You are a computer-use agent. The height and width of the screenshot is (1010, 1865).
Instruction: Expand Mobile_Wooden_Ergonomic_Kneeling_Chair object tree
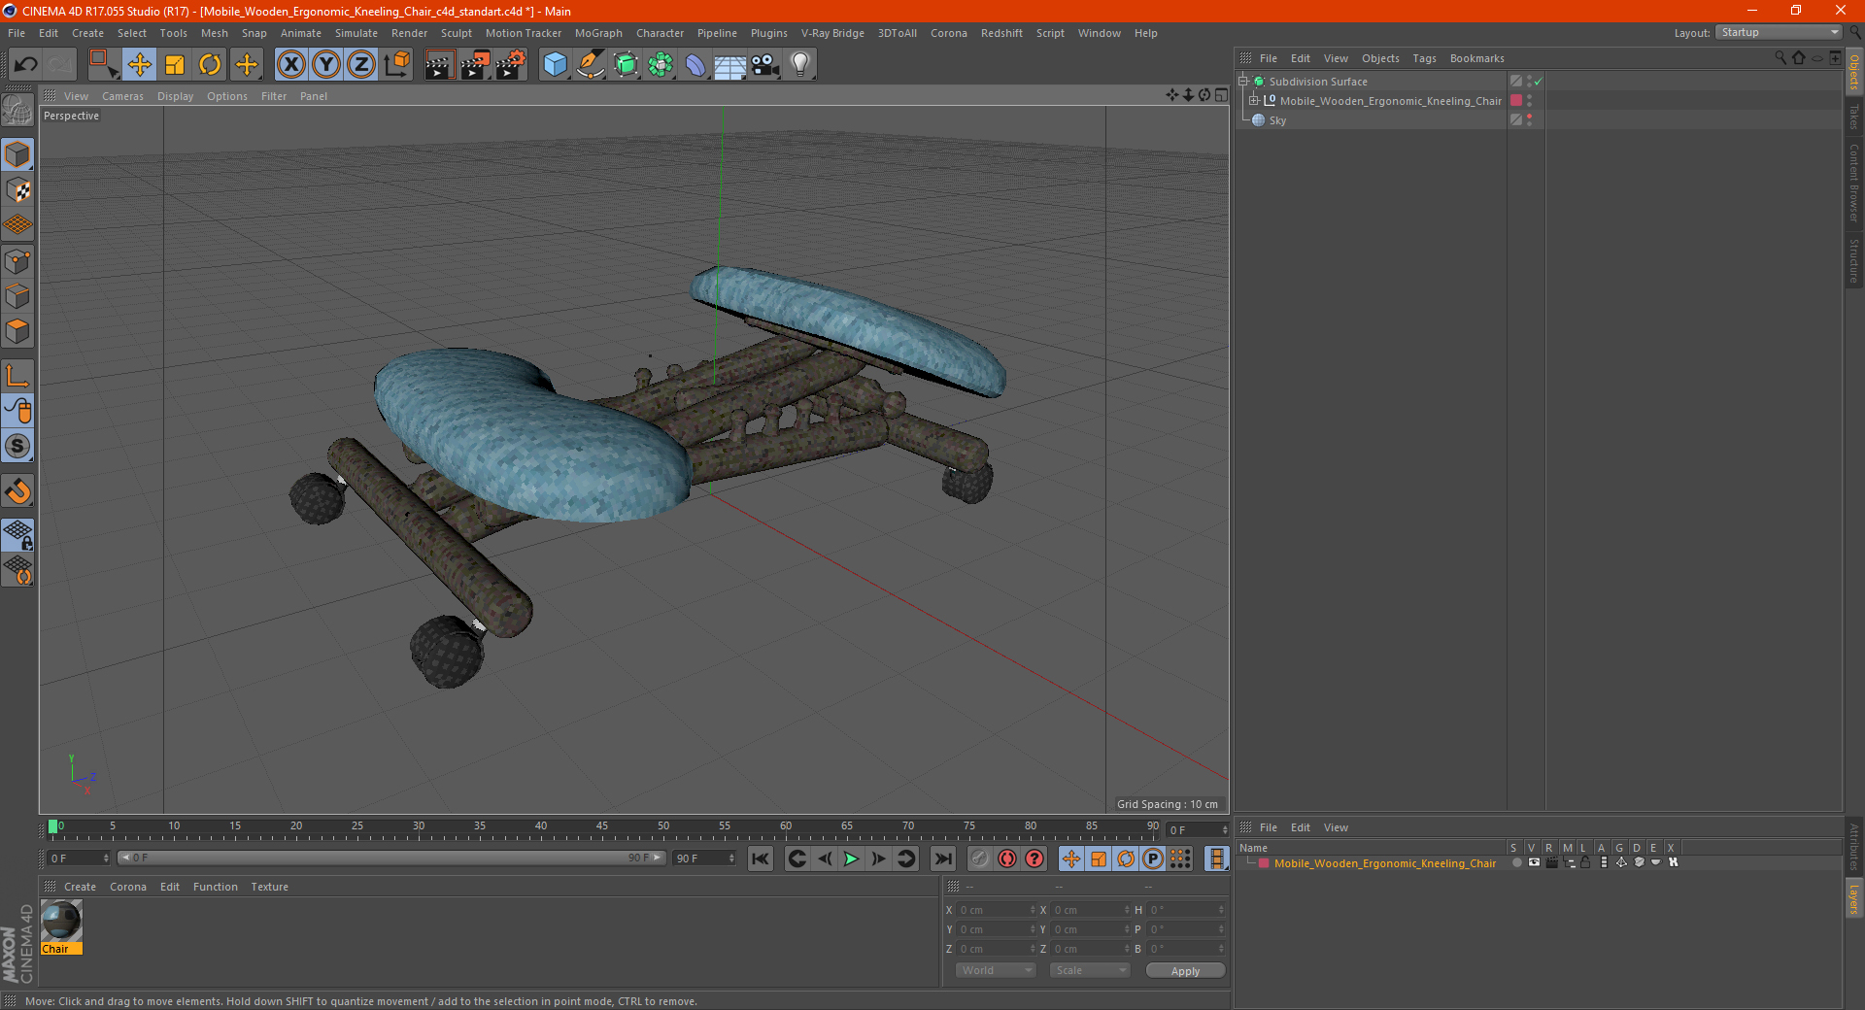click(1254, 101)
